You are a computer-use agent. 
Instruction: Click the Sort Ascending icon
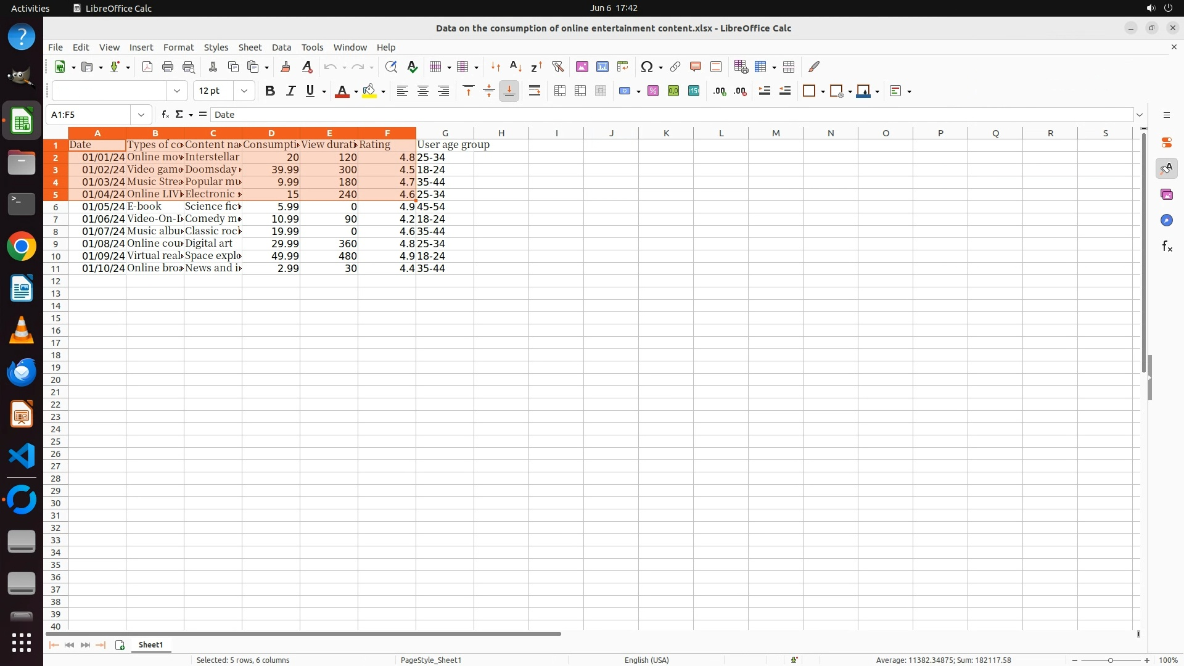[516, 67]
